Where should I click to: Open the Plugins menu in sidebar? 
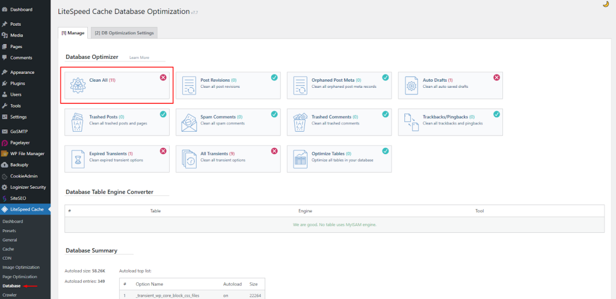[x=17, y=83]
